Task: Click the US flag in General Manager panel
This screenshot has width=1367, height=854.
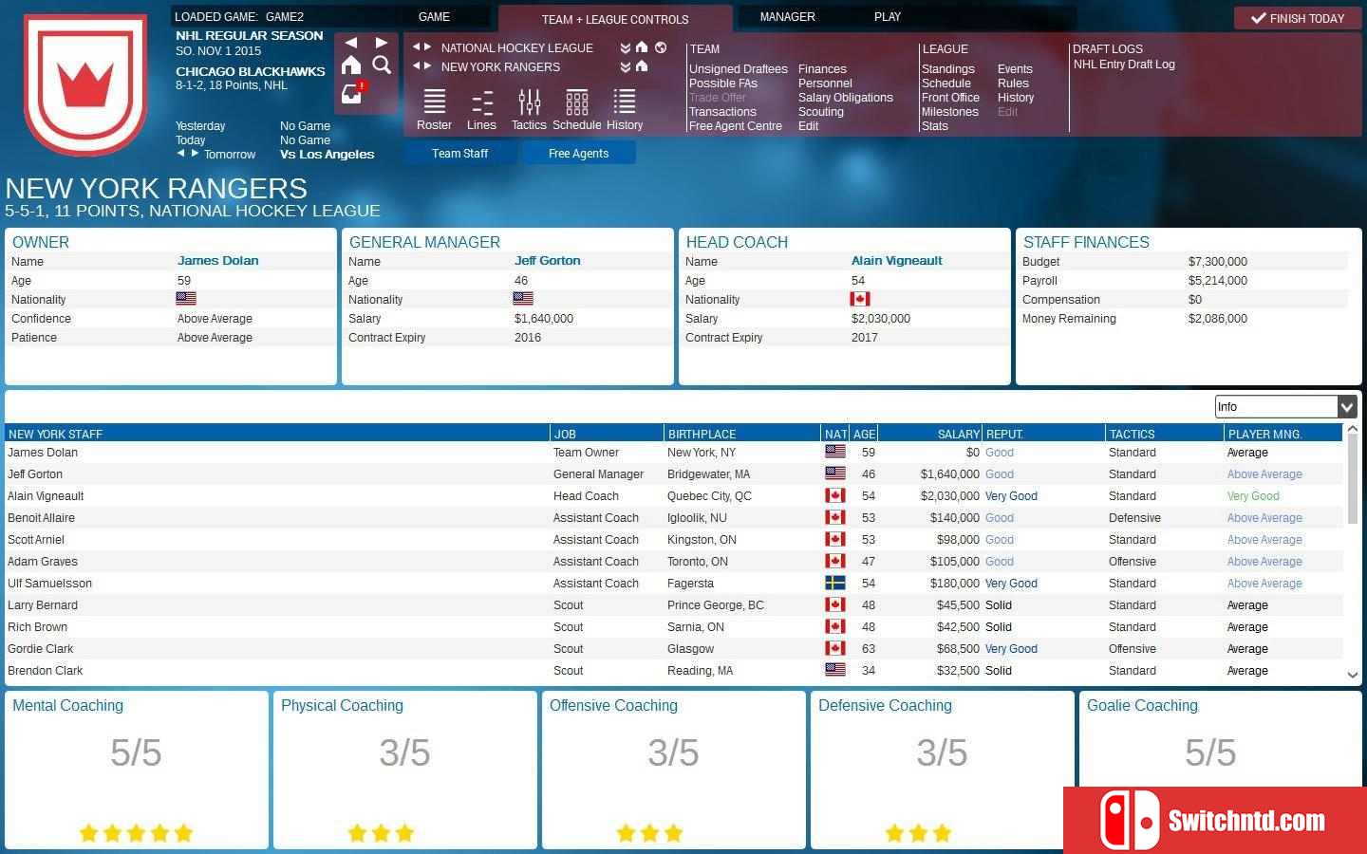Action: [x=523, y=299]
